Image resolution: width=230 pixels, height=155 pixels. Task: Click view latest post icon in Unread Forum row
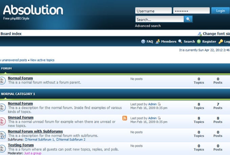point(159,118)
